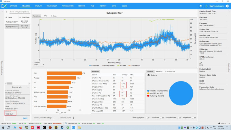Edit the Comment field 1080 High
The height and width of the screenshot is (130, 231).
17,113
